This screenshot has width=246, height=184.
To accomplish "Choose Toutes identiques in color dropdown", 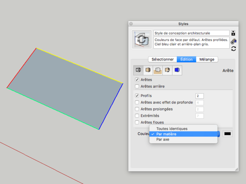I will 171,129.
